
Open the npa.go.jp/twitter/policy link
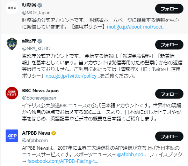click(x=73, y=76)
